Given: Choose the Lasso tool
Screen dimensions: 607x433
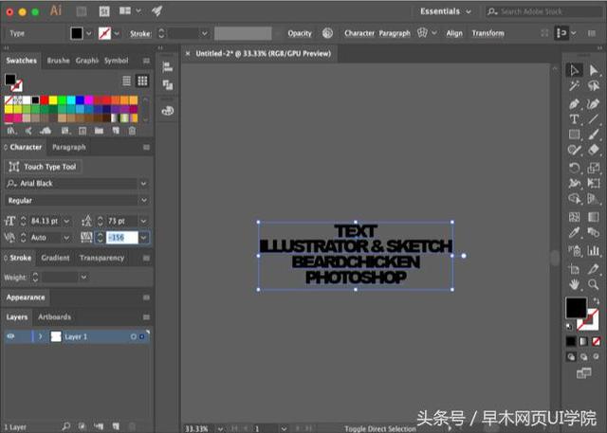Looking at the screenshot, I should point(593,86).
